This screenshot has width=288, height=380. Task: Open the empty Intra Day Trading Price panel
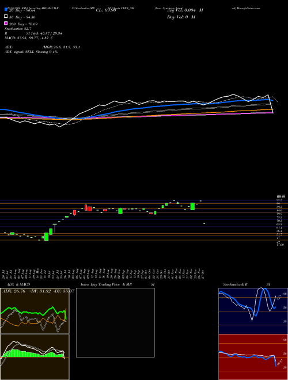[115, 322]
